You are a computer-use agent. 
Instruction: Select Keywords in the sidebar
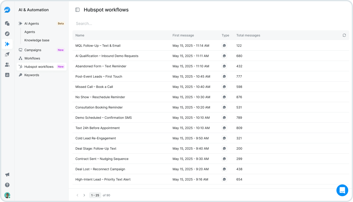[x=31, y=75]
